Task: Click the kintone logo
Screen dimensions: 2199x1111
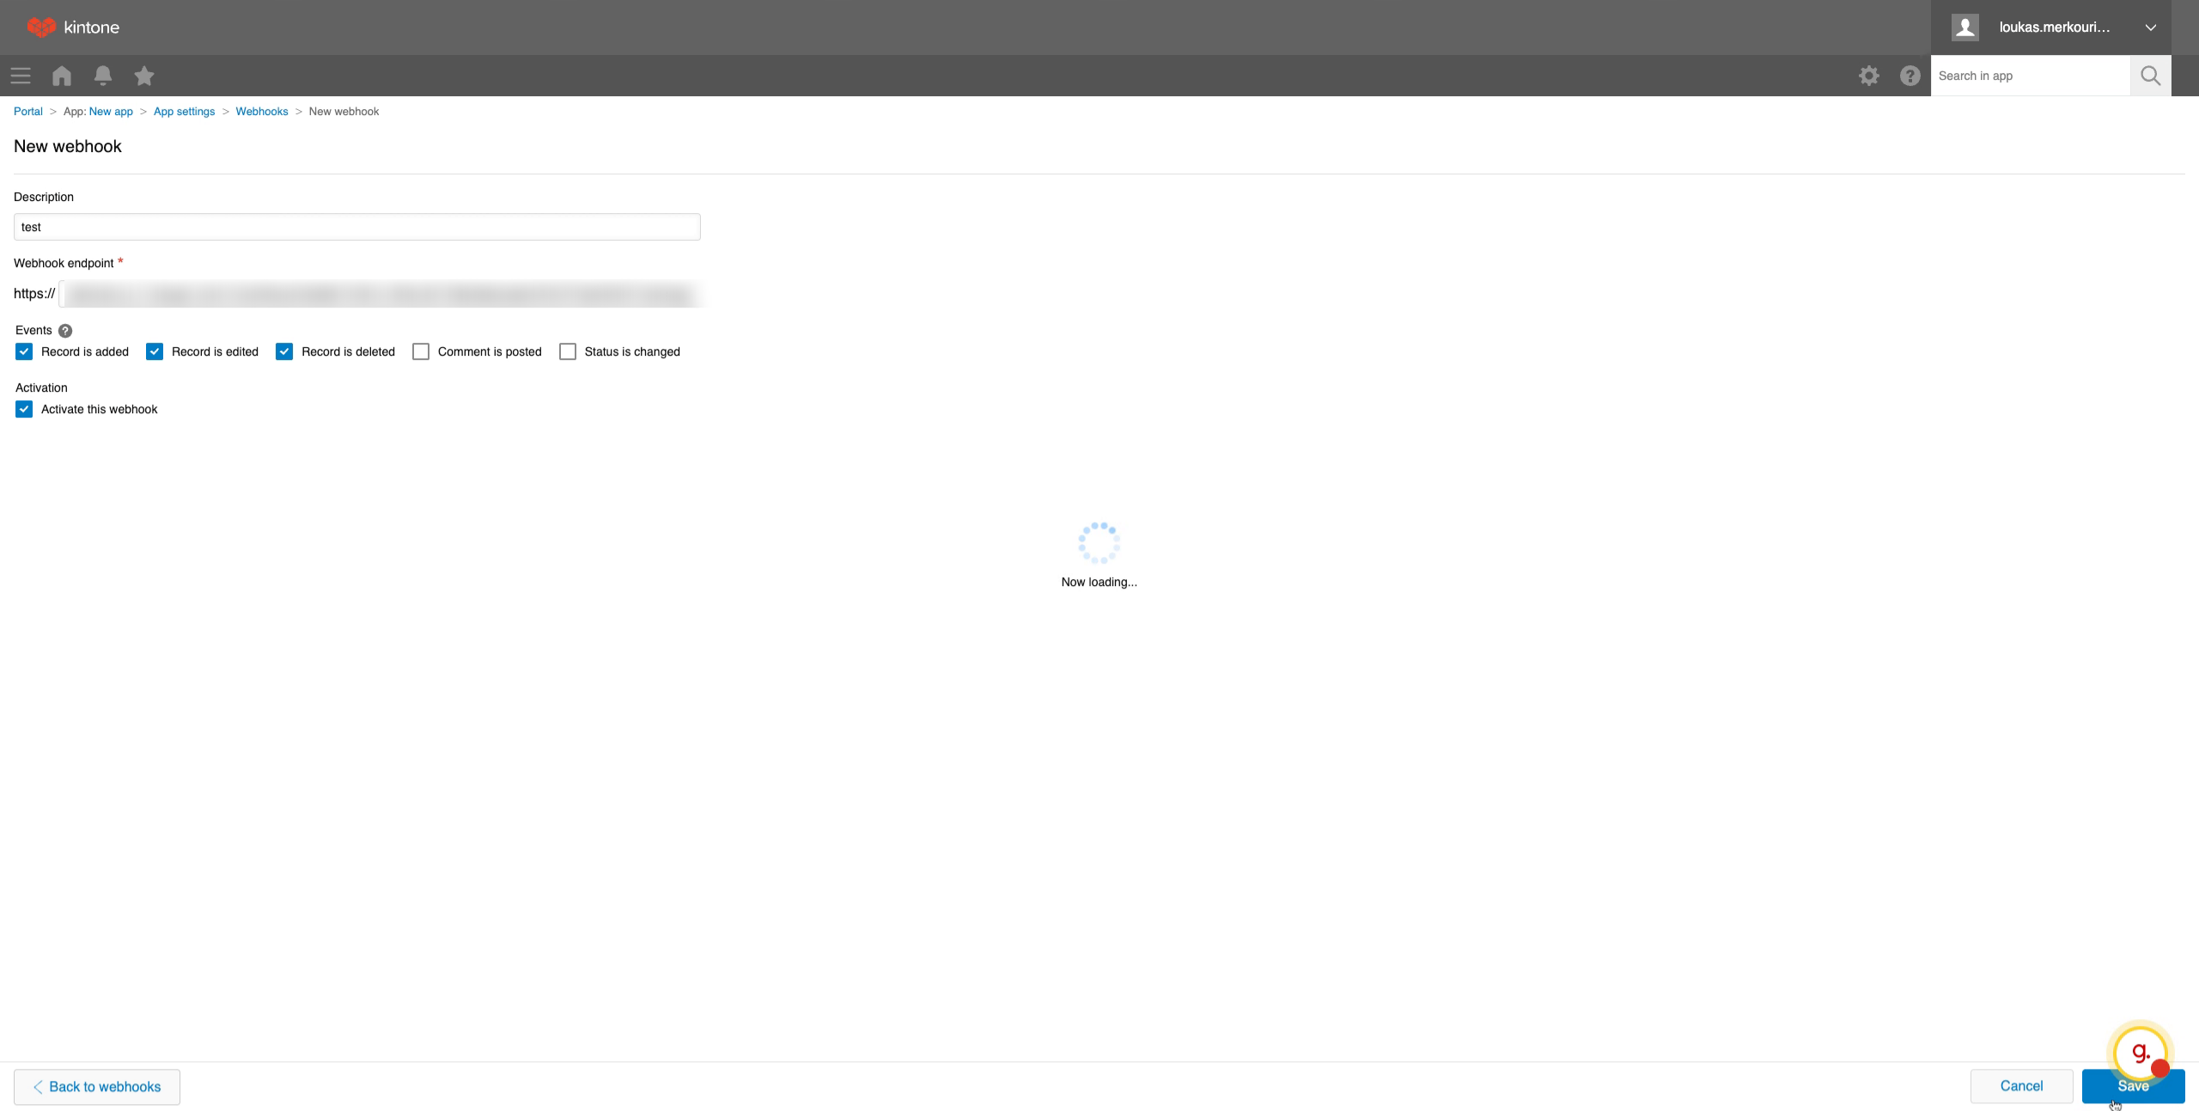Action: [x=73, y=27]
